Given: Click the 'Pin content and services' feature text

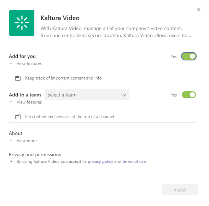Looking at the screenshot, I should (x=69, y=117).
